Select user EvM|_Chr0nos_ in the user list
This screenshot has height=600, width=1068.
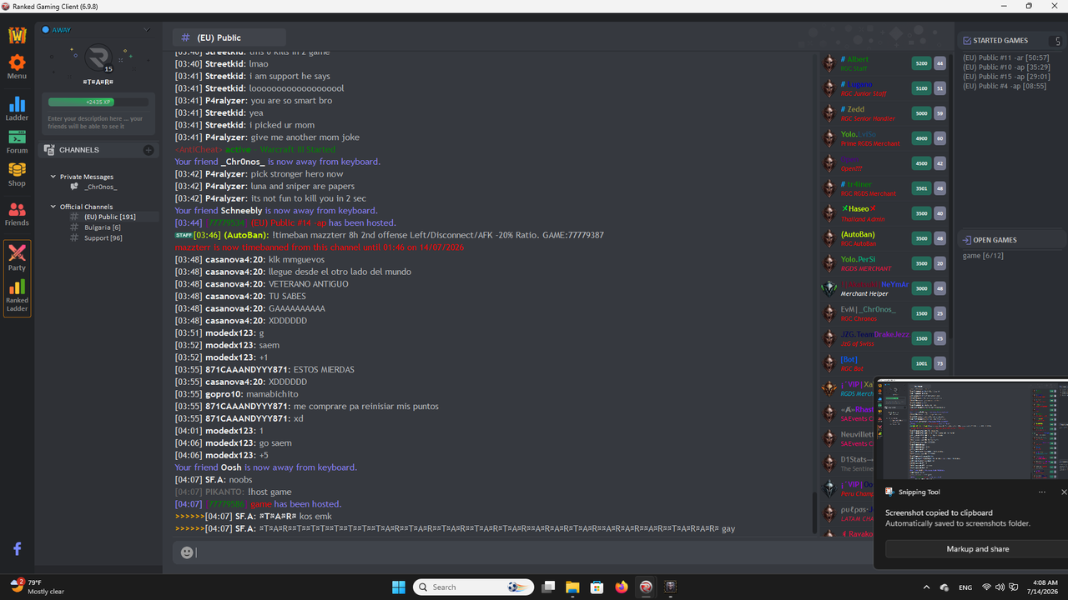click(x=869, y=309)
